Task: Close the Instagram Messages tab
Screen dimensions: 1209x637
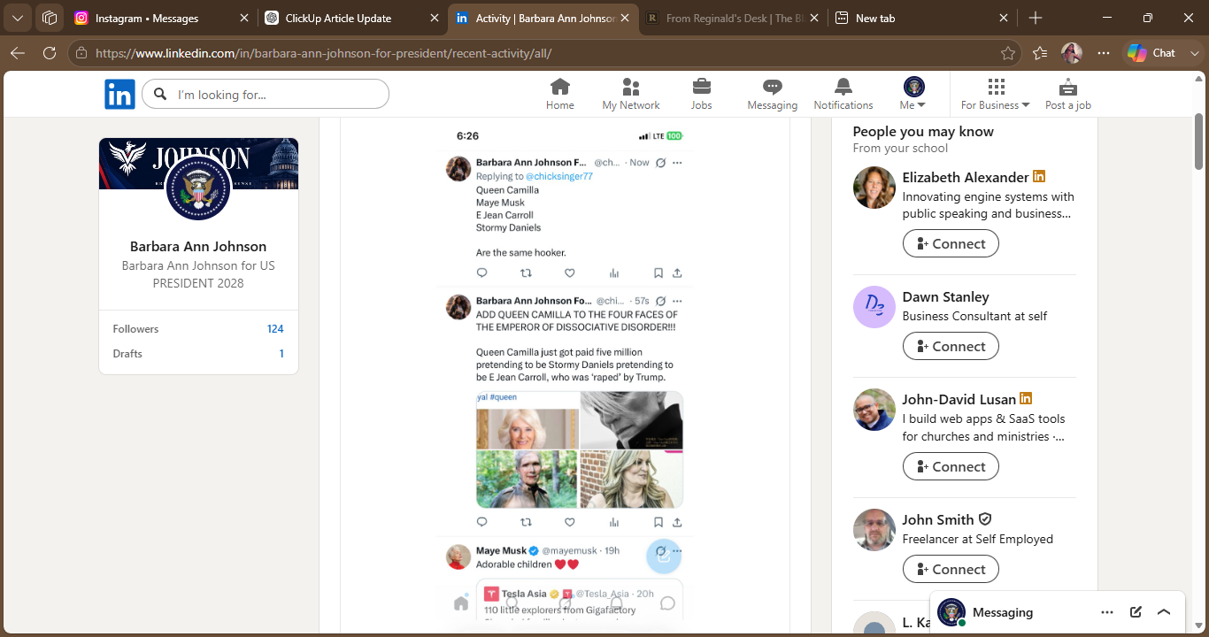Action: click(x=244, y=18)
